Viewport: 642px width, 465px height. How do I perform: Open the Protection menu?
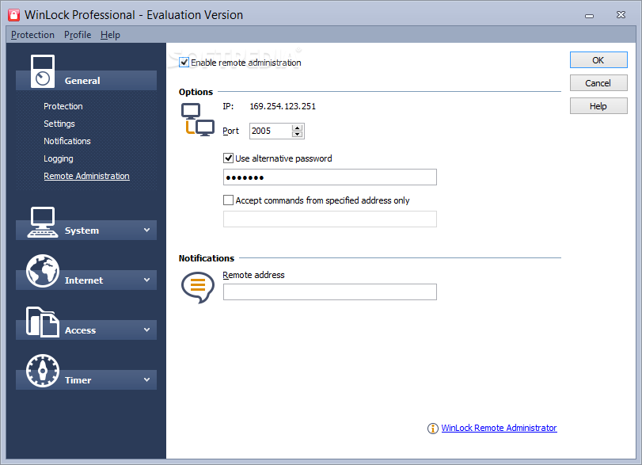pos(32,35)
